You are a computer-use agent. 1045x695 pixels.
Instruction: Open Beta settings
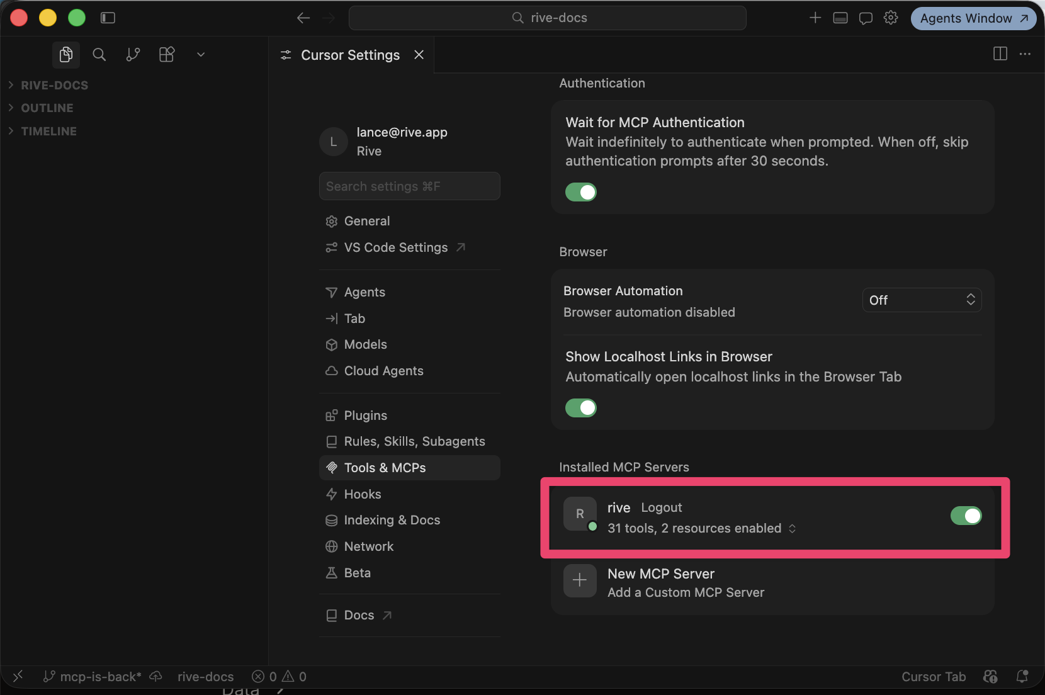410,573
